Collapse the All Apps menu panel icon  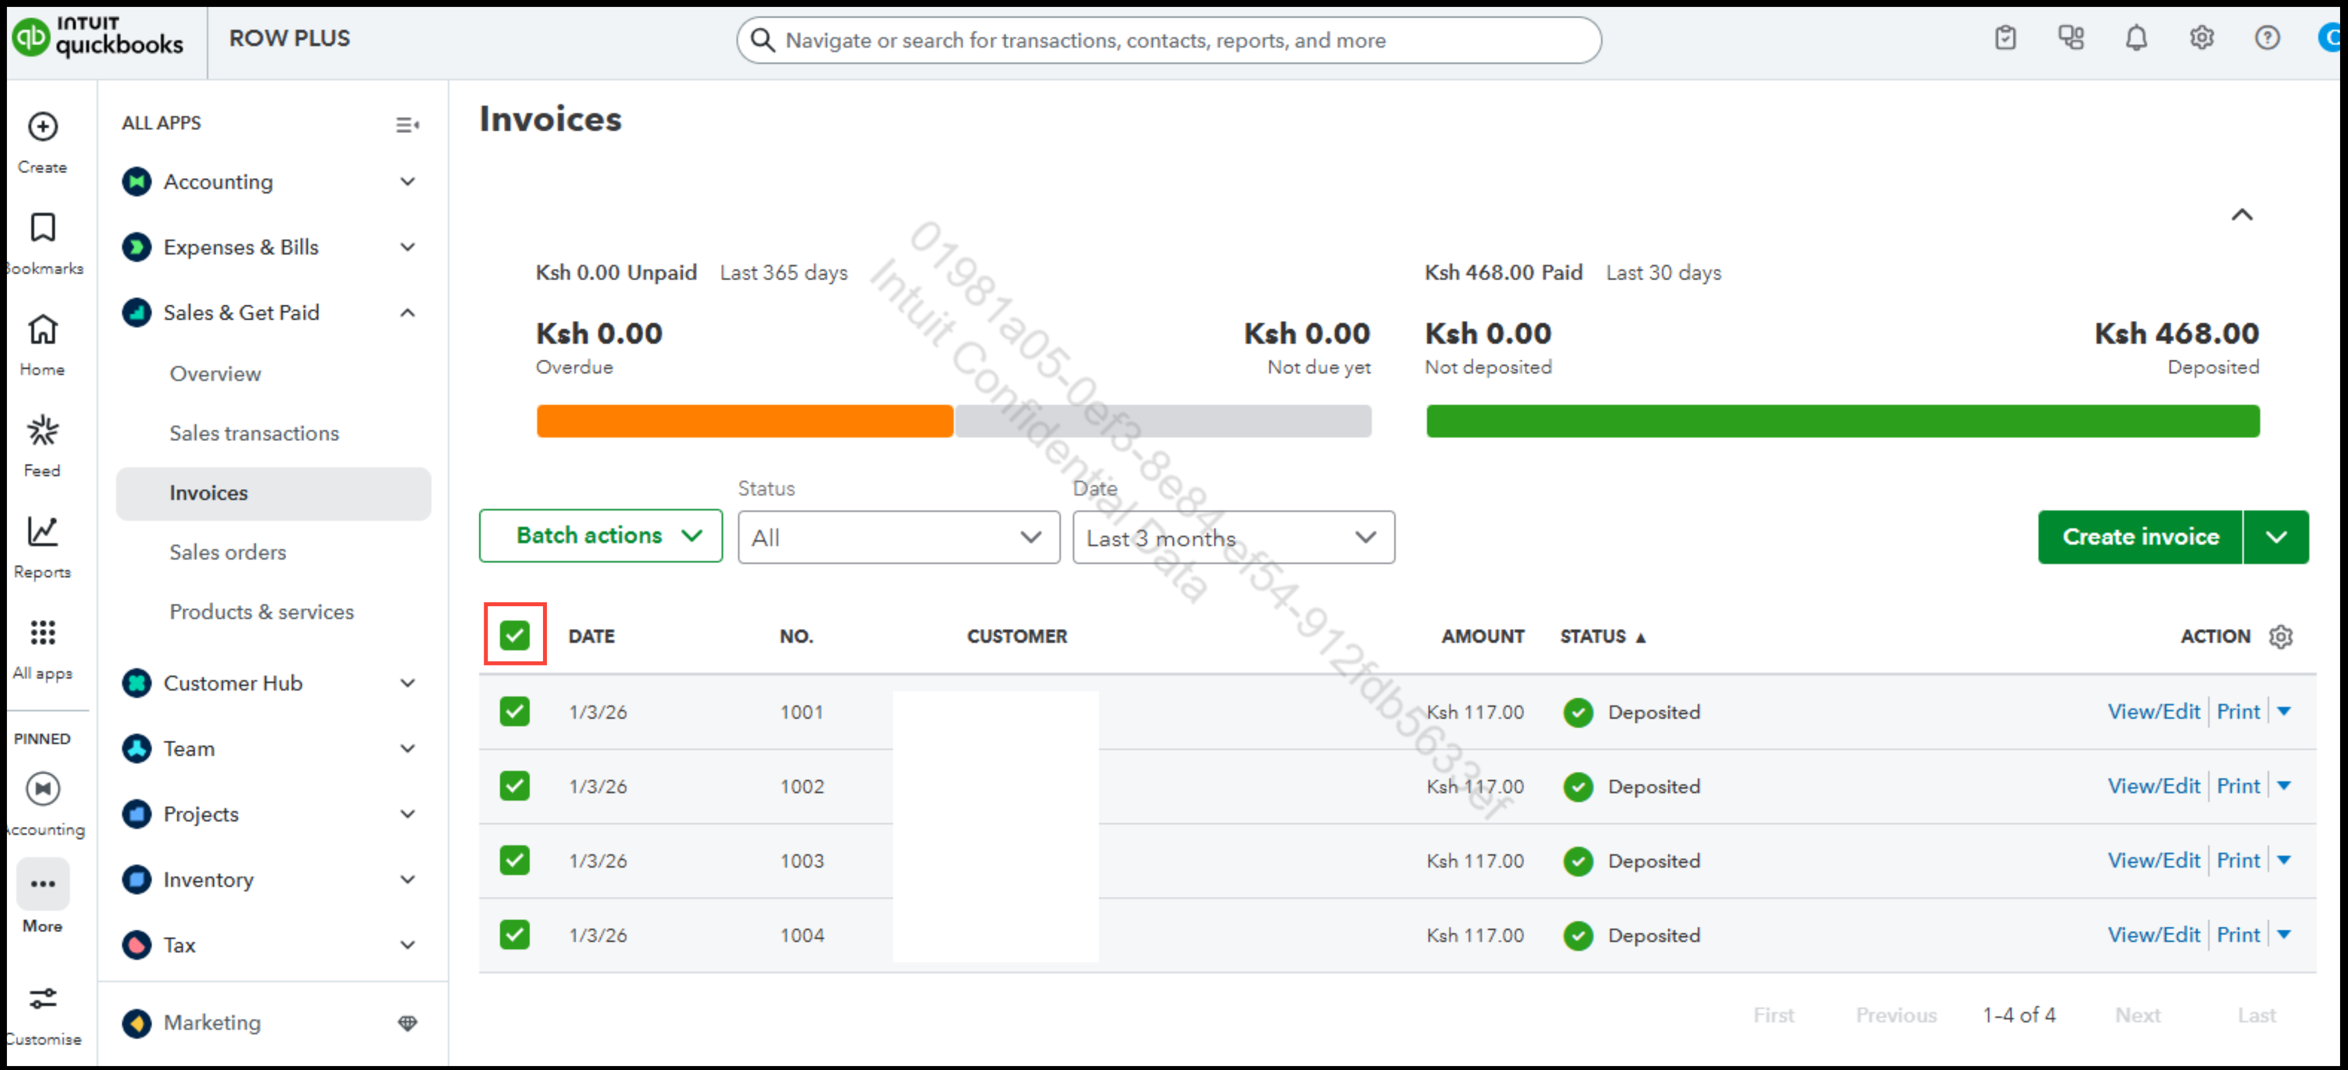coord(407,125)
